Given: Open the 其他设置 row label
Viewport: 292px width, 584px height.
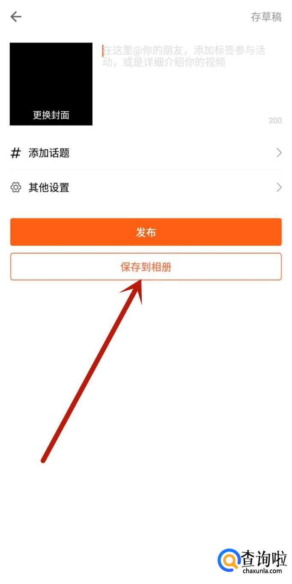Looking at the screenshot, I should (x=49, y=188).
